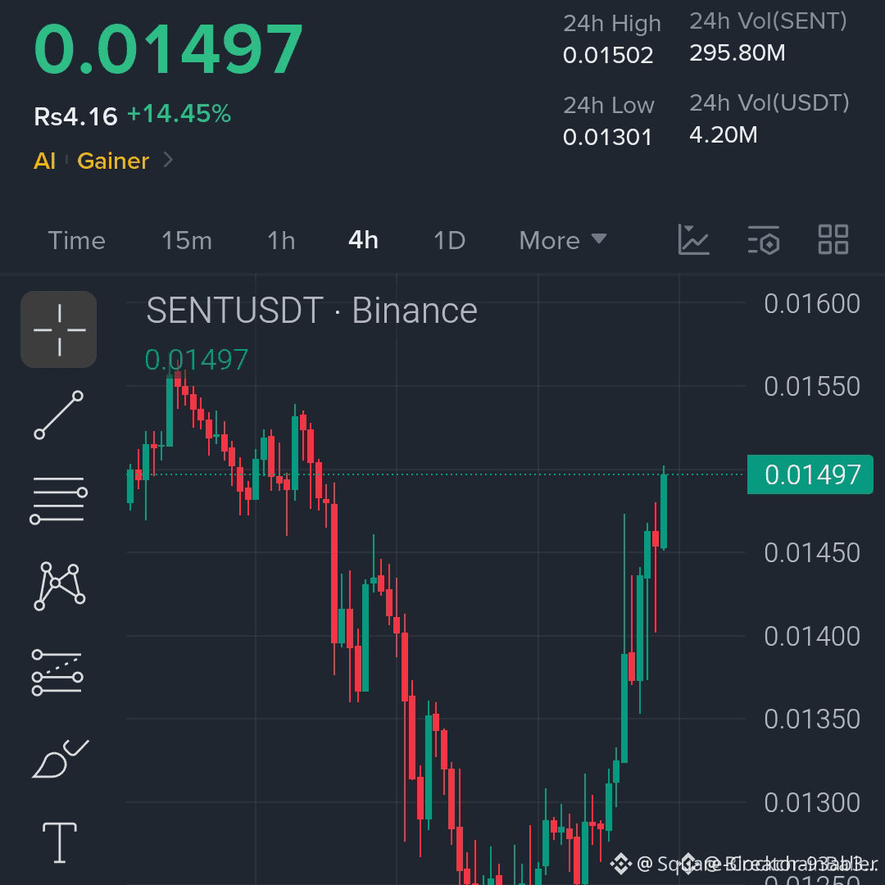Click the green 0.01497 price axis label
The height and width of the screenshot is (885, 885).
[810, 474]
